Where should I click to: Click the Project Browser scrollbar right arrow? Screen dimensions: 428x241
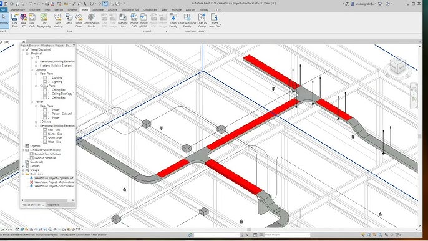[x=73, y=200]
